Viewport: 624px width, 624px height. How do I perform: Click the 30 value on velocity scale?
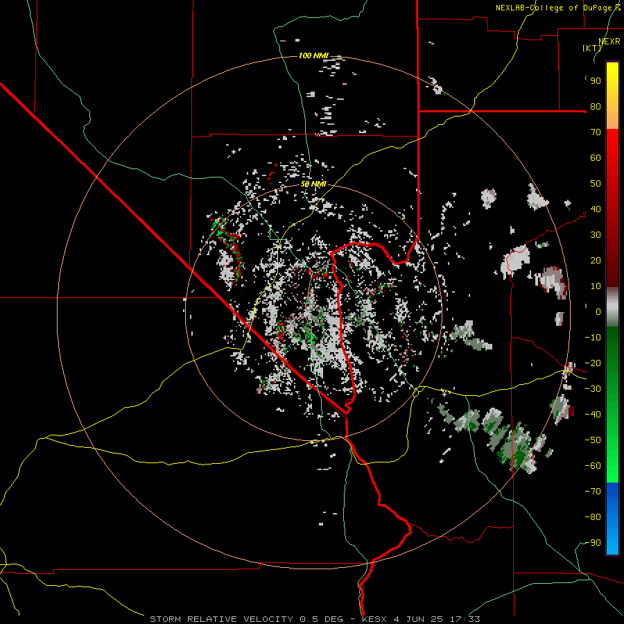(596, 235)
